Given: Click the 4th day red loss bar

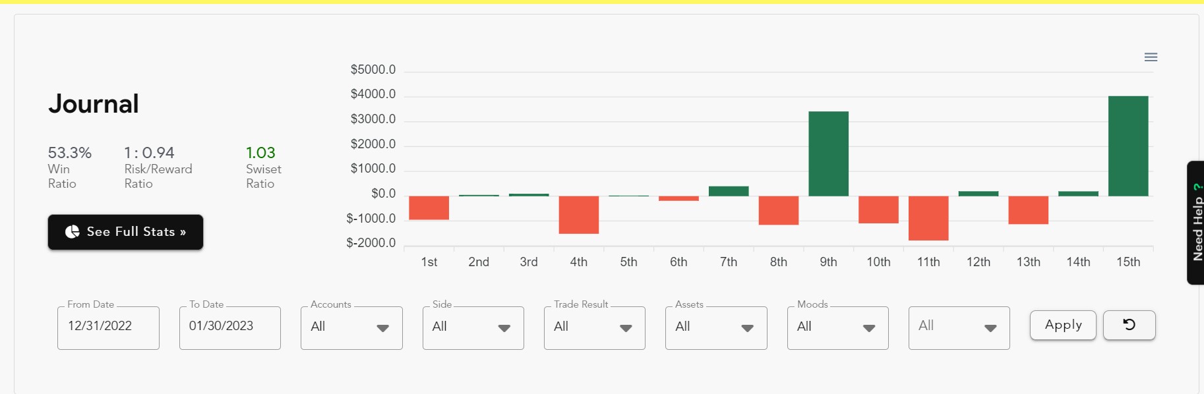Looking at the screenshot, I should click(578, 215).
